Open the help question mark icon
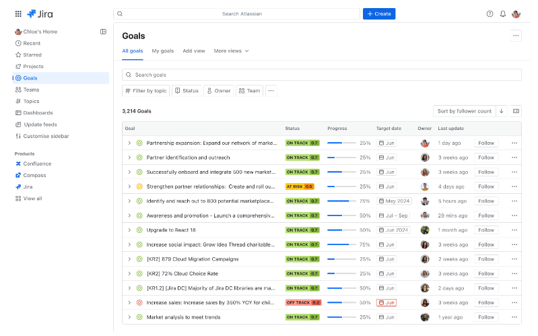 pyautogui.click(x=490, y=13)
